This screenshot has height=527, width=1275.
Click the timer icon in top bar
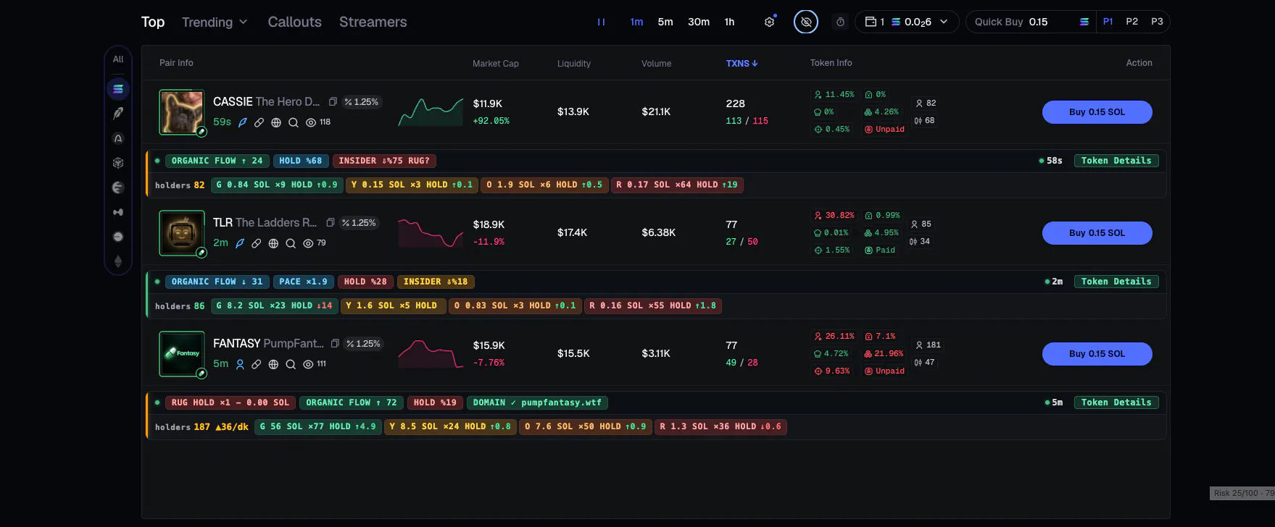(x=840, y=22)
